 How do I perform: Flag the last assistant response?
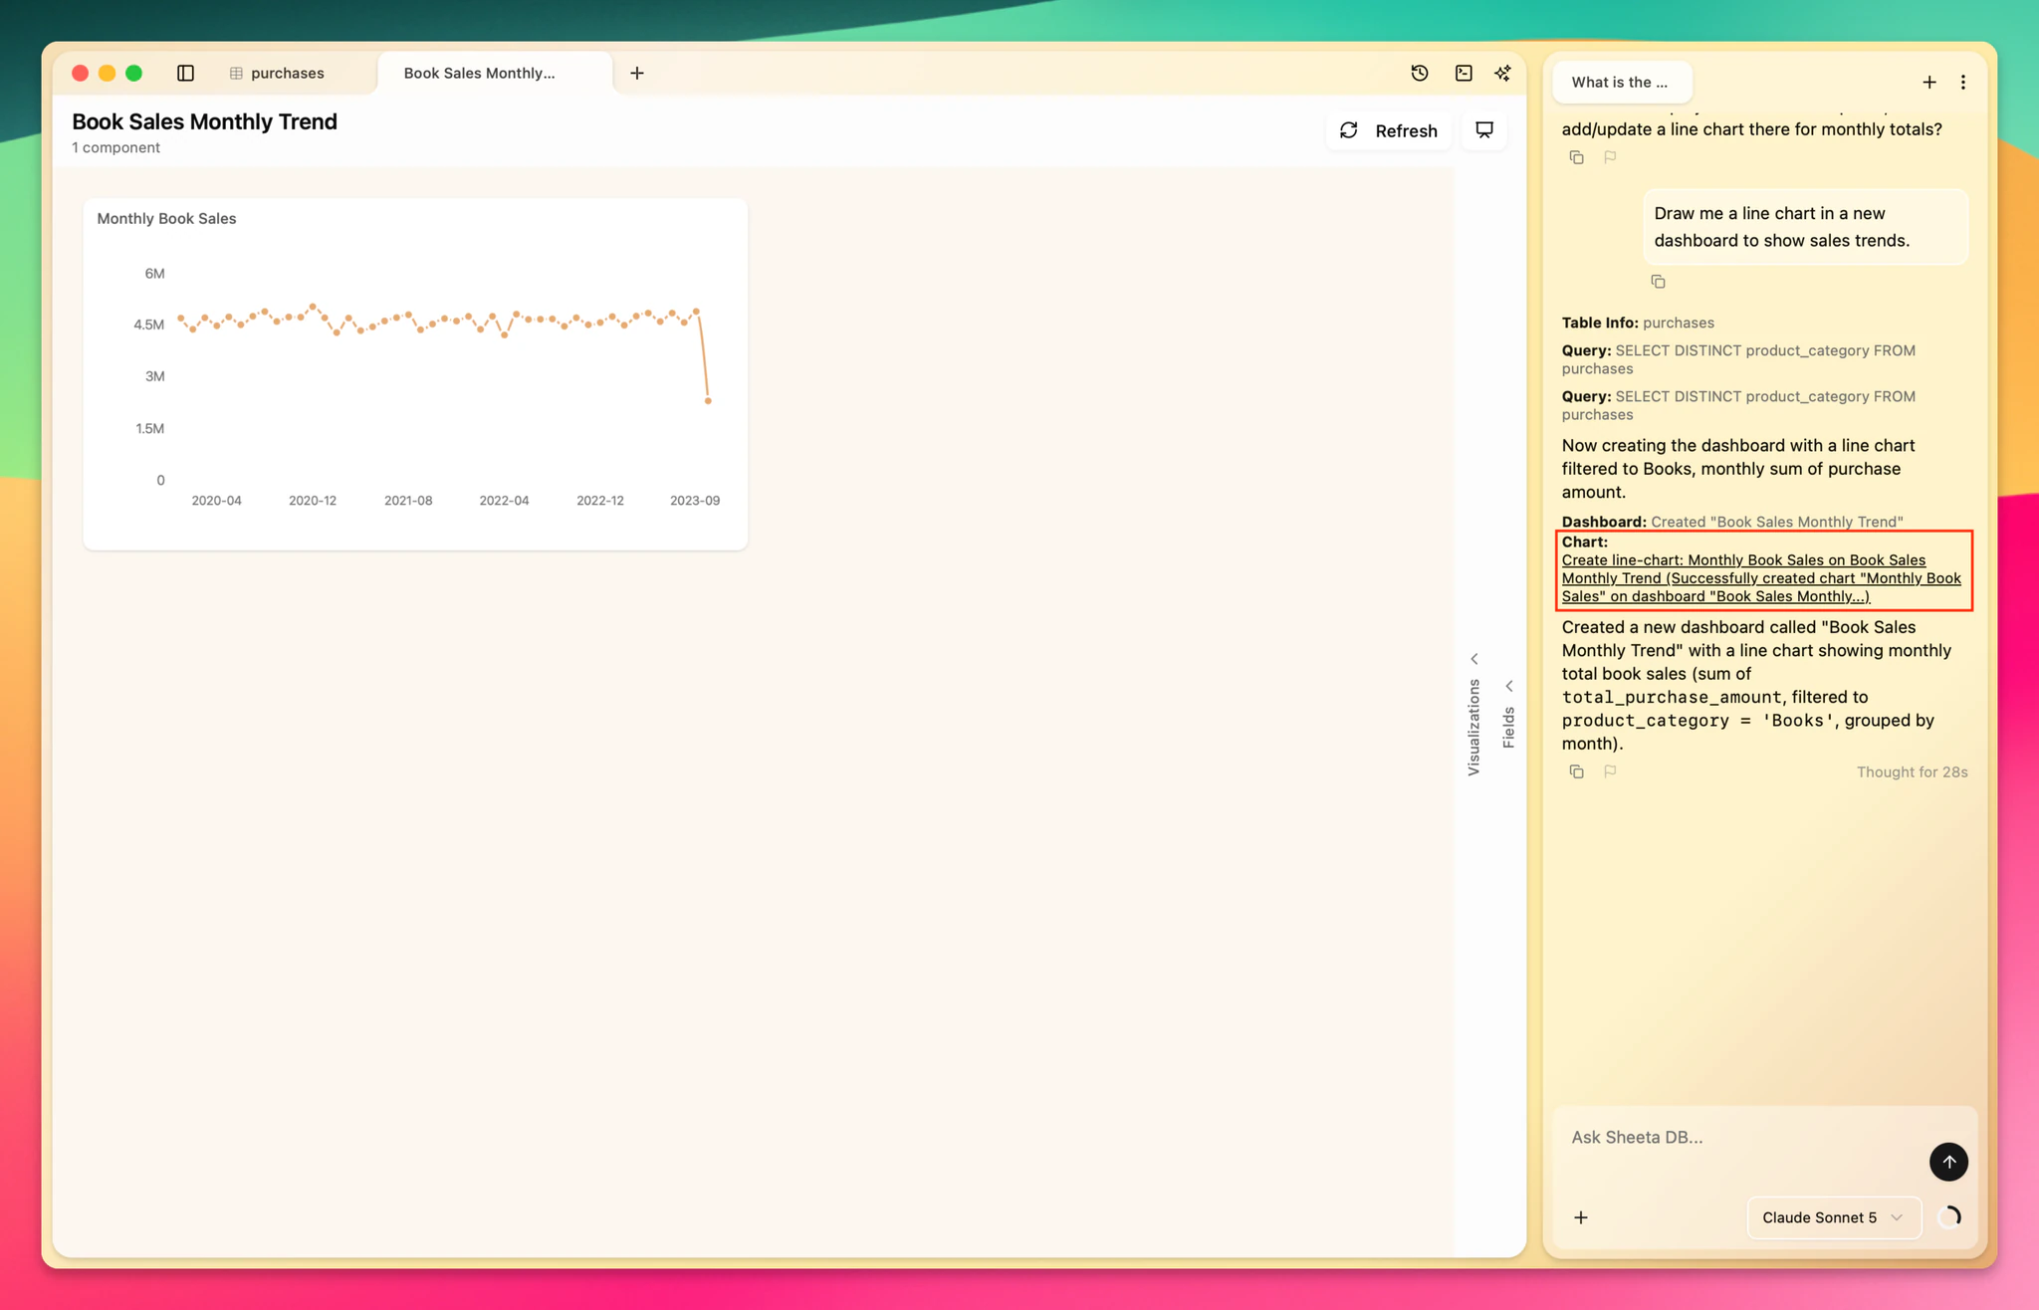point(1610,771)
